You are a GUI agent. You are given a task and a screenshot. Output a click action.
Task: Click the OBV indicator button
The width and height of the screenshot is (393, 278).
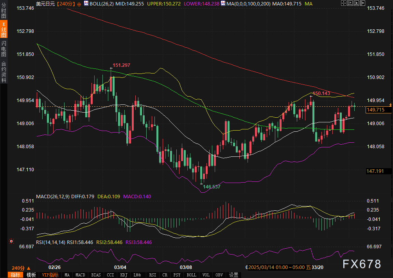pos(219,275)
